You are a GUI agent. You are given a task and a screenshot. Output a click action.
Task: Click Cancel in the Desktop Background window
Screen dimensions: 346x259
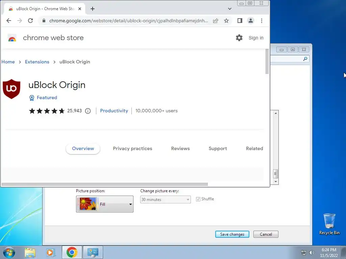pos(266,234)
